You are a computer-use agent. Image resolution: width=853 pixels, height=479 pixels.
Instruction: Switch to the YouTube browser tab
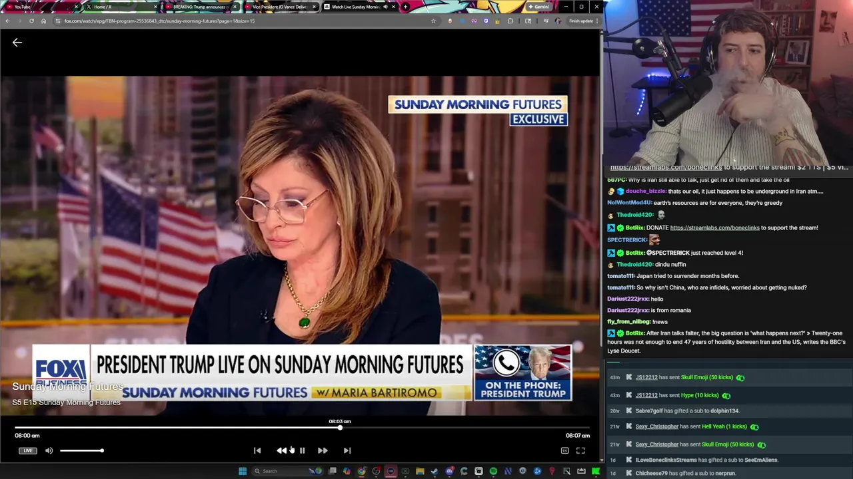(40, 7)
